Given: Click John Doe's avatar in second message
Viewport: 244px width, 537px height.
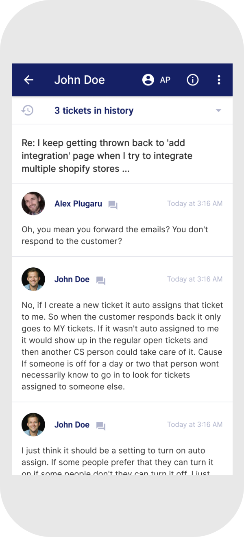Looking at the screenshot, I should coord(33,279).
